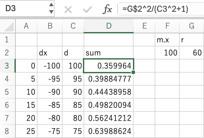Image resolution: width=204 pixels, height=138 pixels.
Task: Open the fx insert function button
Action: (x=107, y=9)
